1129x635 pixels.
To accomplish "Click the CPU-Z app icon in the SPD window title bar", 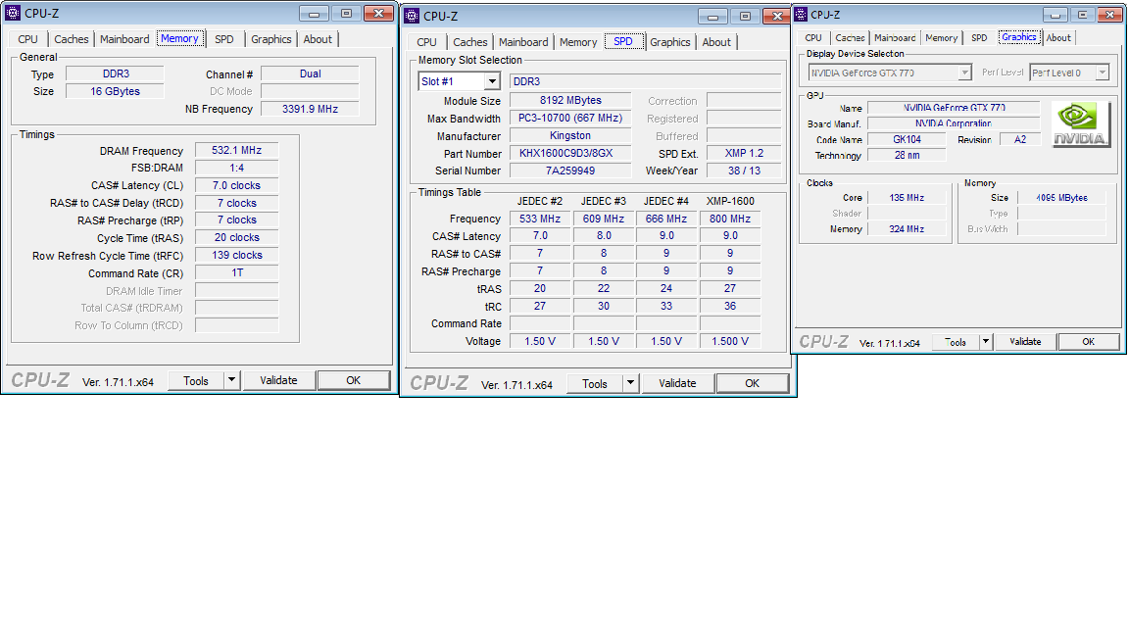I will (x=412, y=16).
